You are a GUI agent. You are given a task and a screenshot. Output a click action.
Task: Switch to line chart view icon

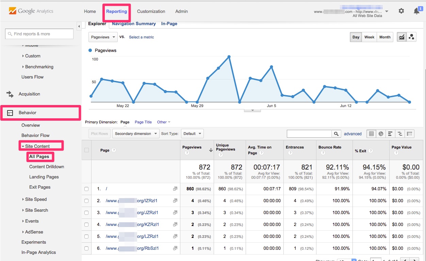point(402,37)
